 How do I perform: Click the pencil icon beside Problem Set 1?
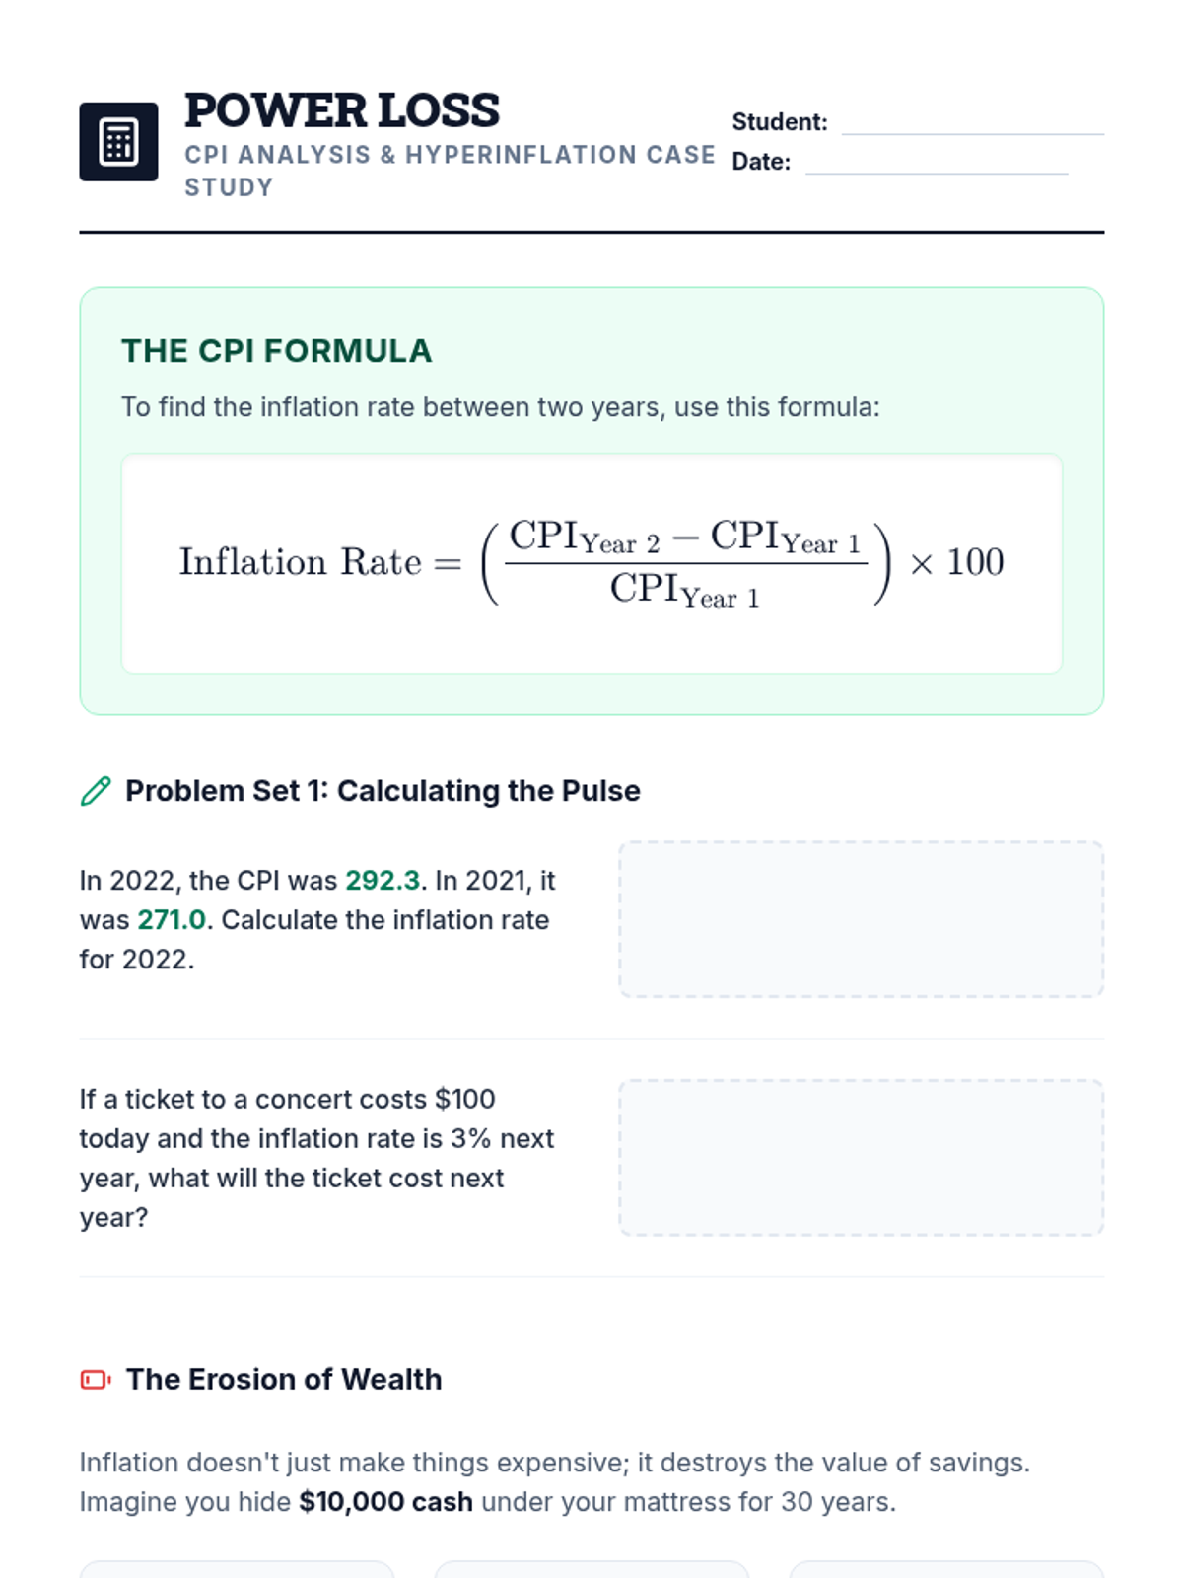coord(96,791)
